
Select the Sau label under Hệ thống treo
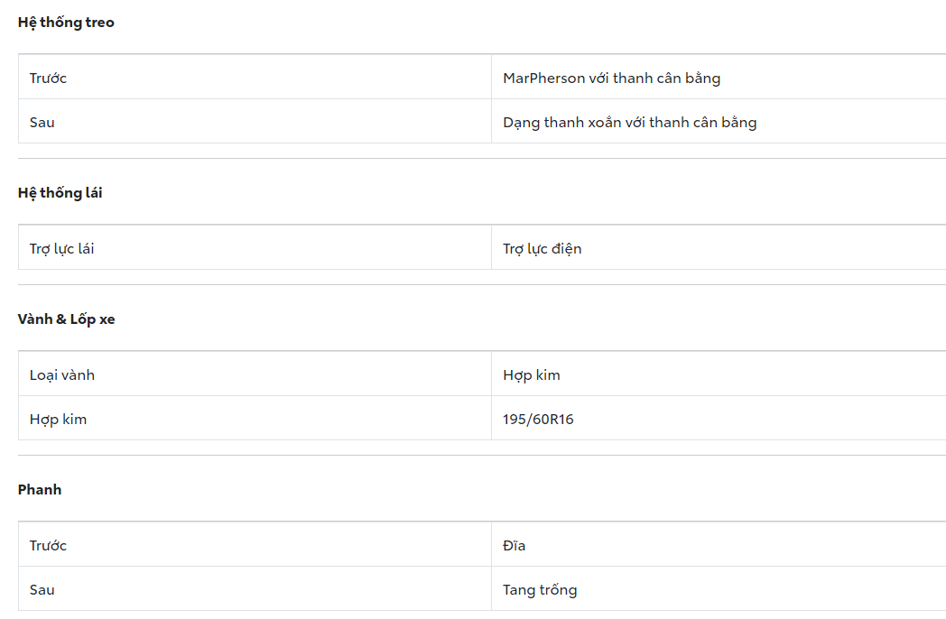point(42,122)
